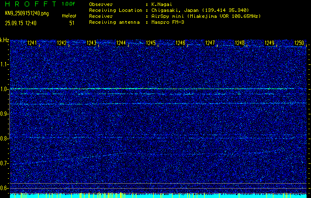This screenshot has height=198, width=311.
Task: Click the 1.0 frequency axis label
Action: click(4, 89)
